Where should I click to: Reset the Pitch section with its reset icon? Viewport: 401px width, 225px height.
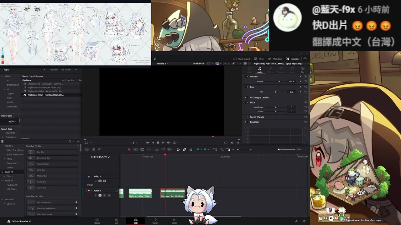(x=305, y=102)
